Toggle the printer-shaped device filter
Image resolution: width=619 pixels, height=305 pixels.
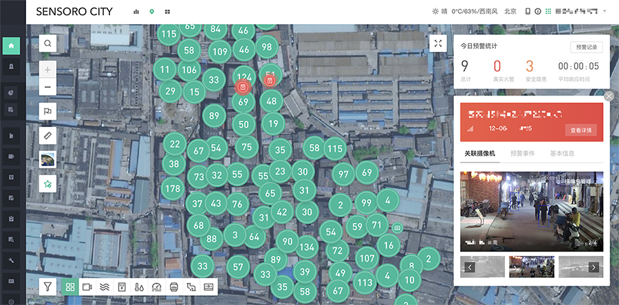(174, 287)
